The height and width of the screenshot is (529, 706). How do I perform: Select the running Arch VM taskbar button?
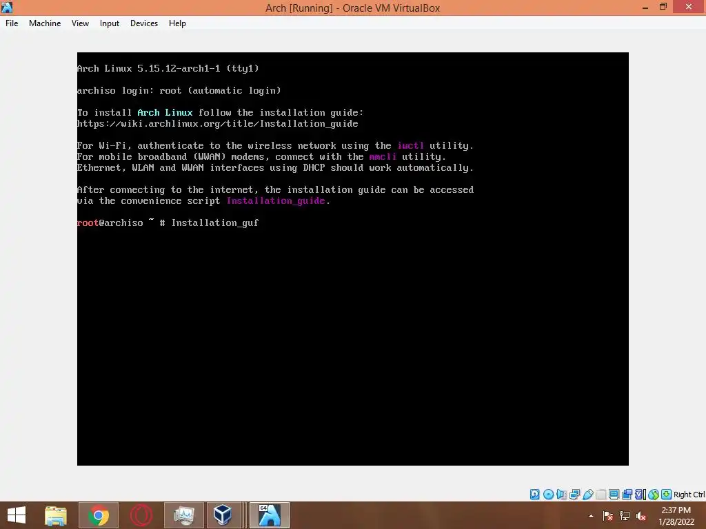click(270, 515)
